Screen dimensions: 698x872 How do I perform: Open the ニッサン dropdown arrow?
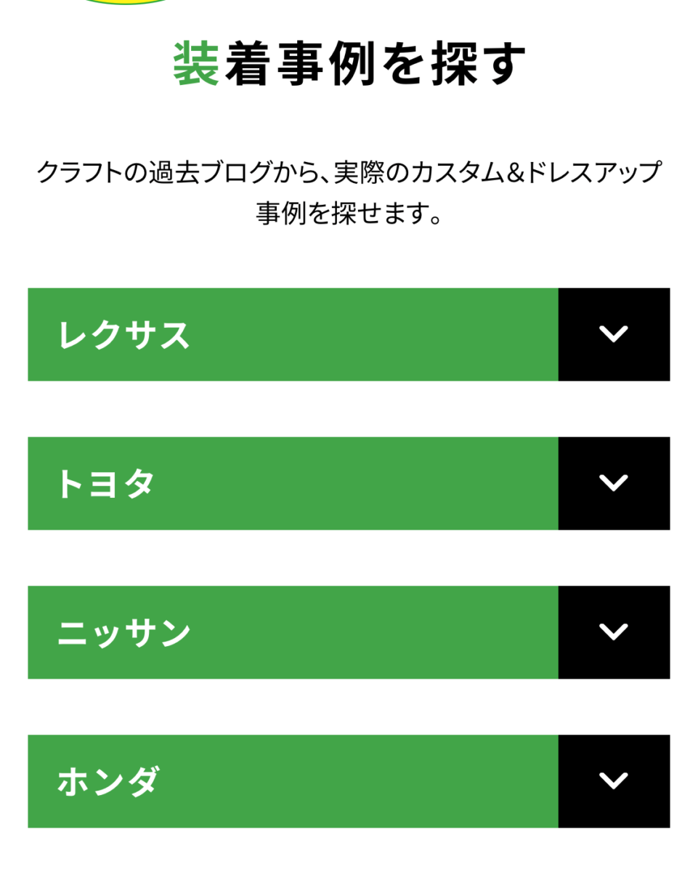[x=614, y=632]
